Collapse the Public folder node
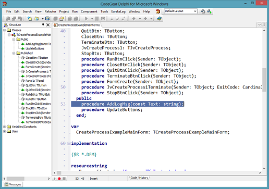269x189 pixels. [x=14, y=40]
